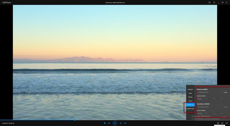Image resolution: width=230 pixels, height=126 pixels.
Task: Open the Sound settings tab
Action: [190, 101]
